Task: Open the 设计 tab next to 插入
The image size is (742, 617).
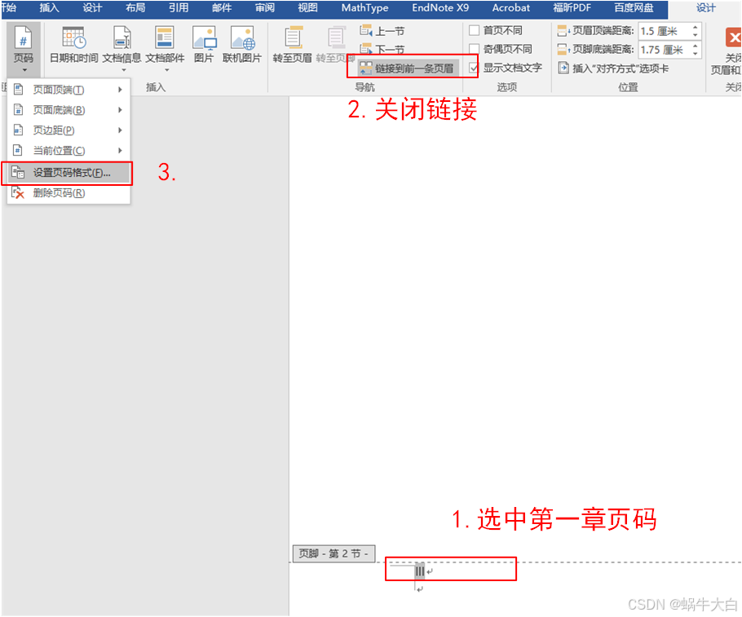Action: (92, 7)
